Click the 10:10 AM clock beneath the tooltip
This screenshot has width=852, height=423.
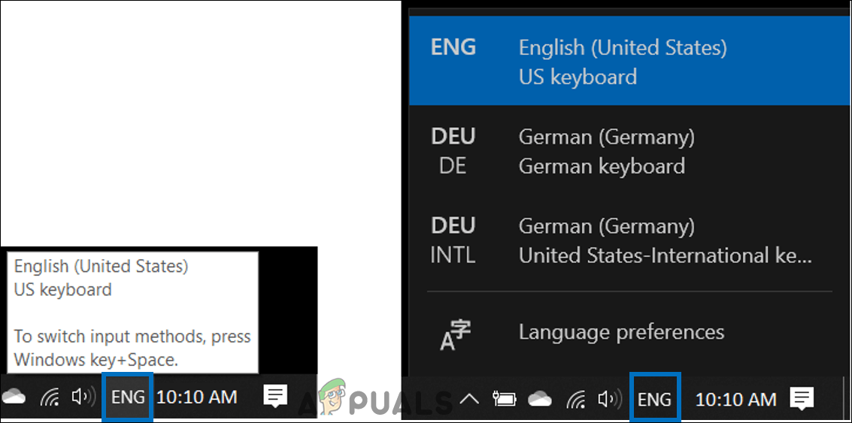click(197, 397)
